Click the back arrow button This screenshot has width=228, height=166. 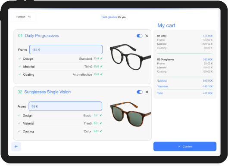point(16,147)
